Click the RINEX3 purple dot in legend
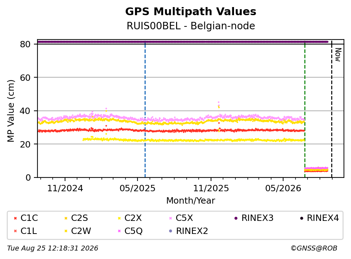This screenshot has height=259, width=351. [x=236, y=218]
